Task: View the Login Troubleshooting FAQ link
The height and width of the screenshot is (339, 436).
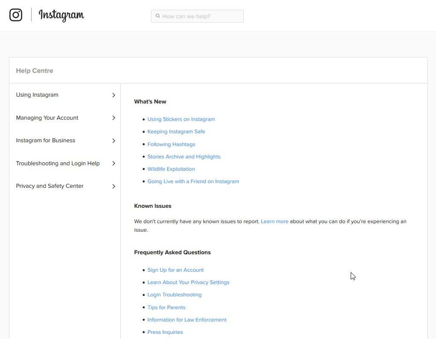Action: (x=174, y=295)
